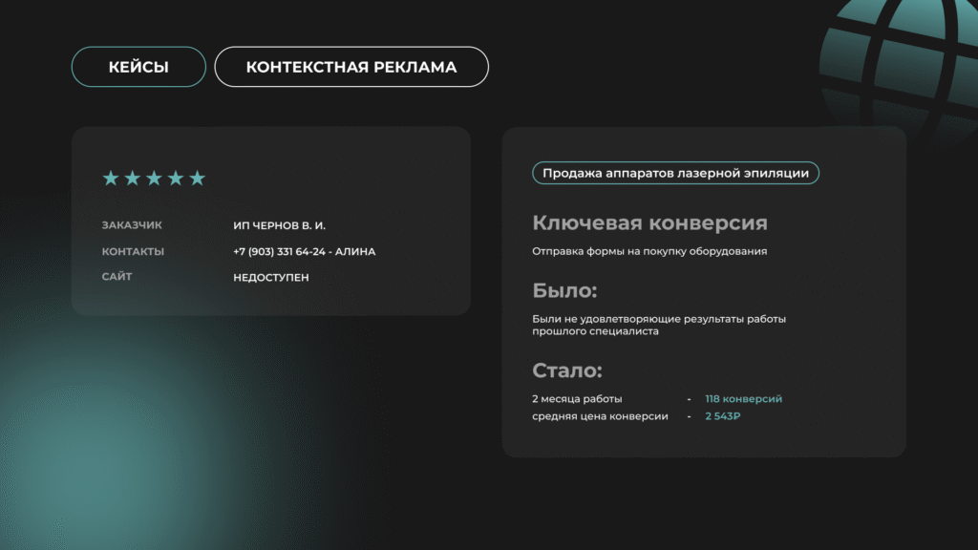
Task: Click the Ключевая конверсия heading
Action: pos(649,223)
